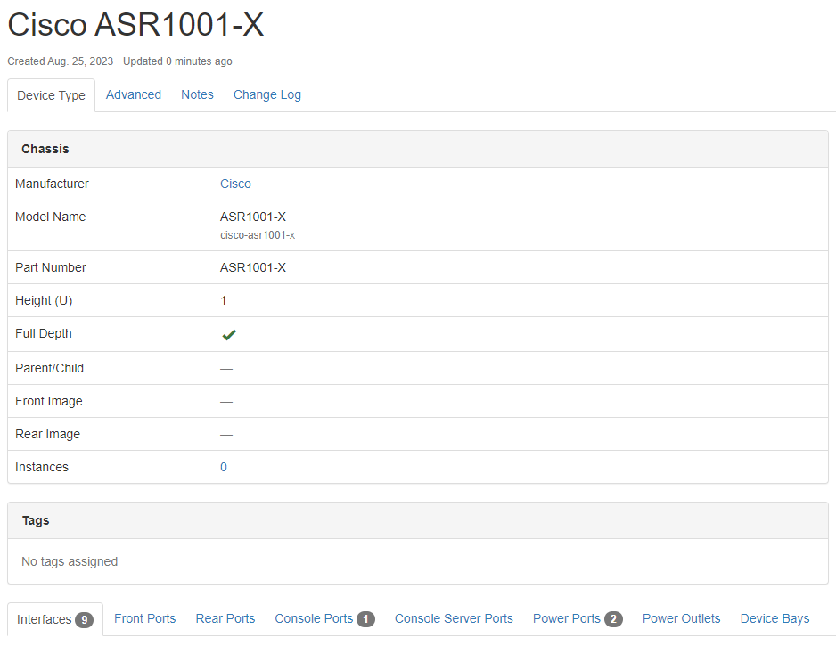Click the Chassis panel header
Viewport: 836px width, 646px height.
click(x=45, y=149)
